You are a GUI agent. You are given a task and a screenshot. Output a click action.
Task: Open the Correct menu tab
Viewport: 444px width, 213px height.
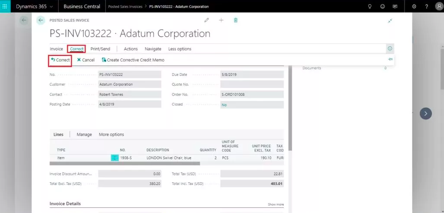[x=77, y=49]
